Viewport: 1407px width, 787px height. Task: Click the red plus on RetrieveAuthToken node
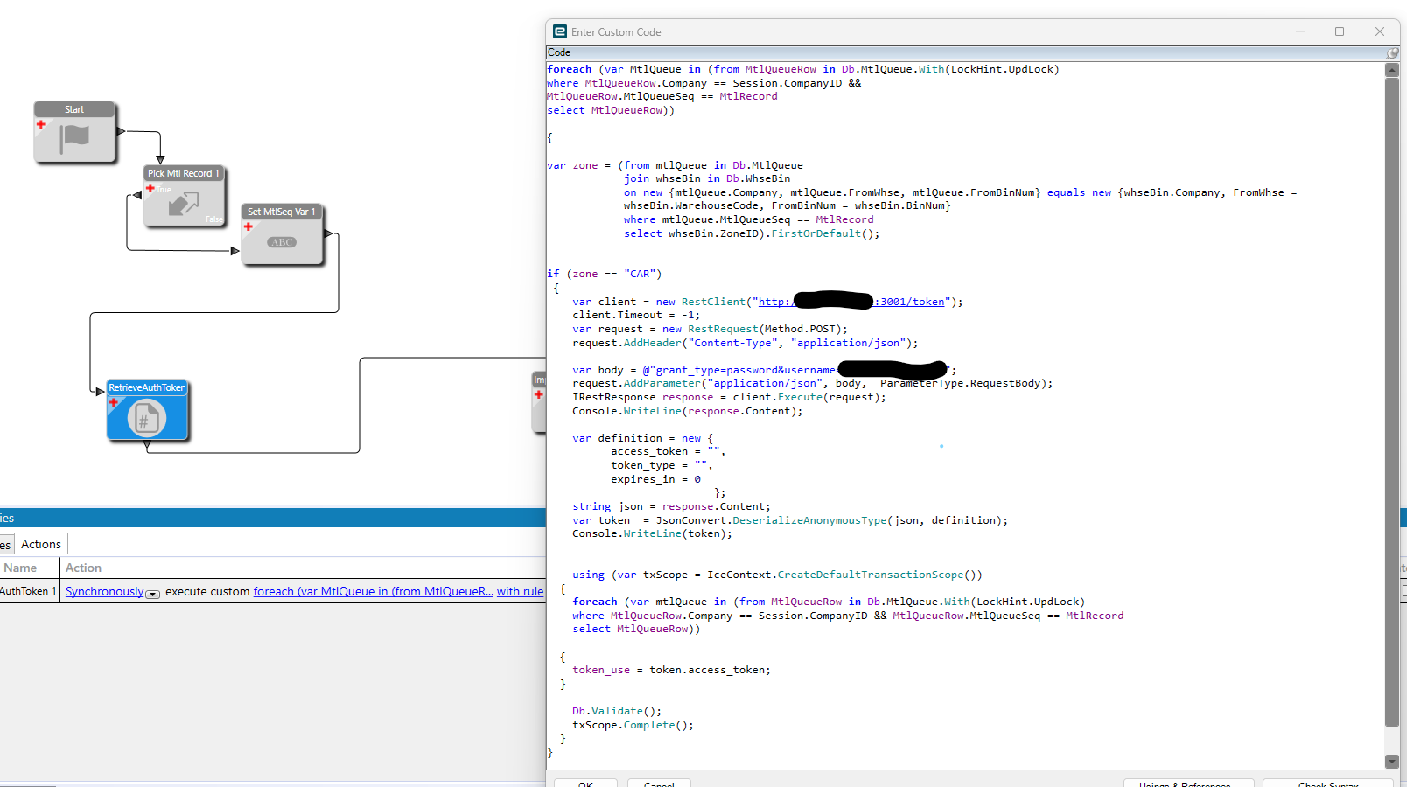(115, 404)
